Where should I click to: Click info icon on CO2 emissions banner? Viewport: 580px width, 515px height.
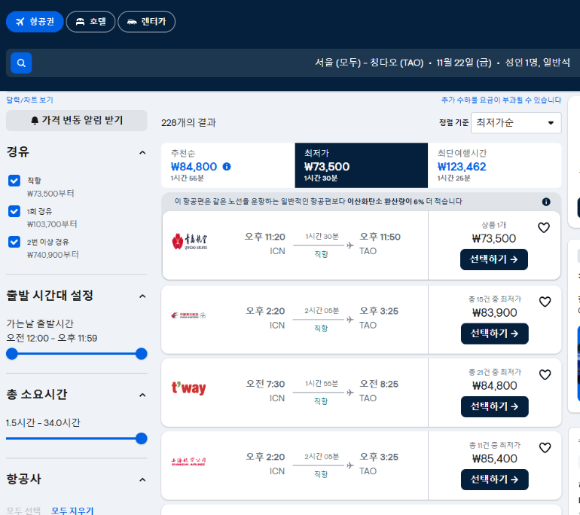(546, 202)
